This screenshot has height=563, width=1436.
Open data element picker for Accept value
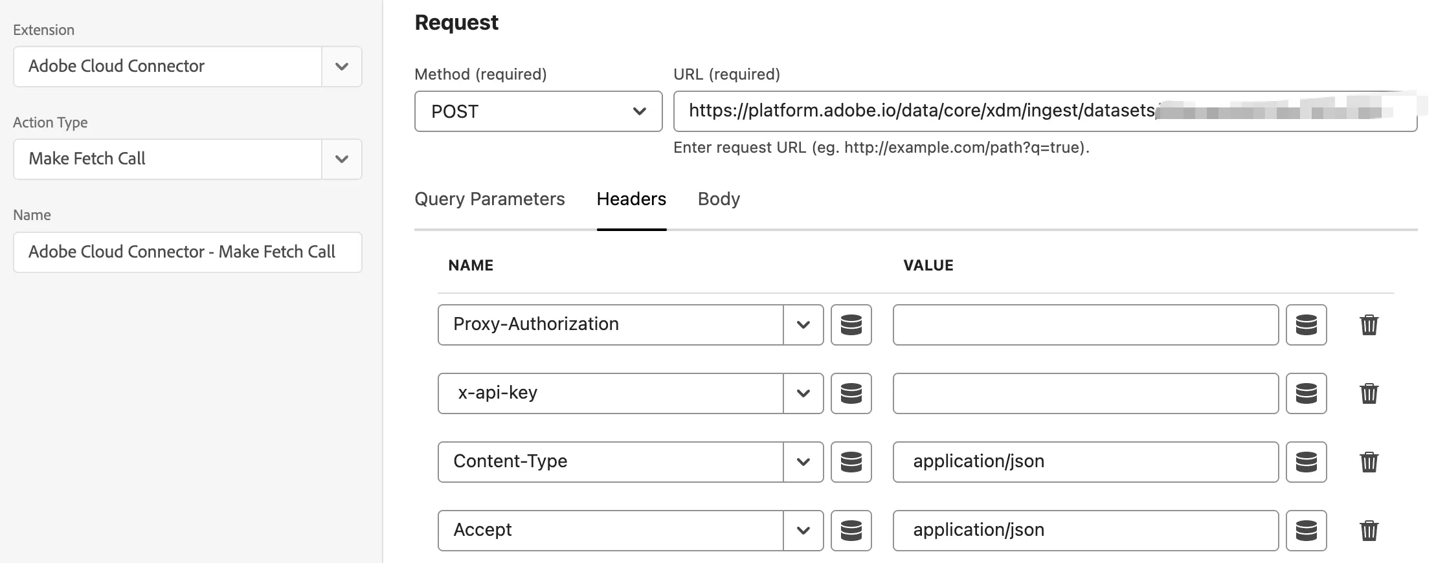click(x=1306, y=531)
